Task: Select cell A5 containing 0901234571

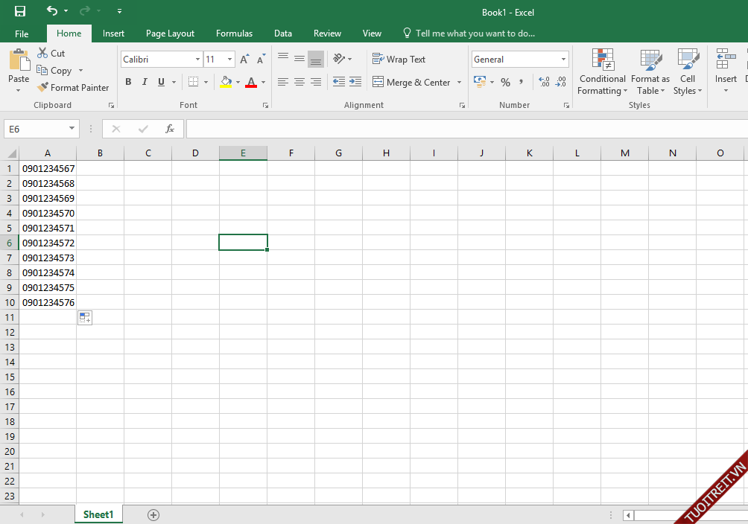Action: point(48,228)
